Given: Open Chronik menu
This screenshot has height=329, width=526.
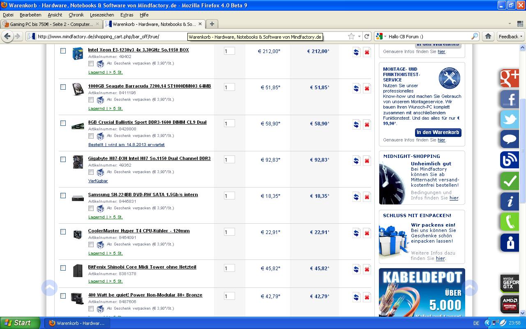Looking at the screenshot, I should (76, 15).
